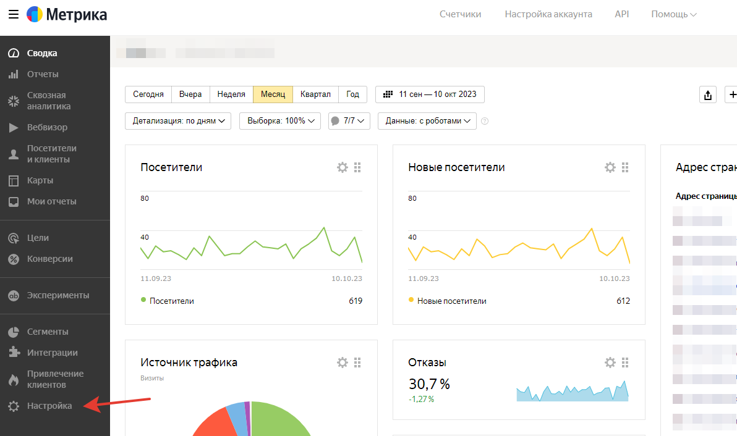
Task: Click the Привлечение клиентов flame icon
Action: (x=14, y=379)
